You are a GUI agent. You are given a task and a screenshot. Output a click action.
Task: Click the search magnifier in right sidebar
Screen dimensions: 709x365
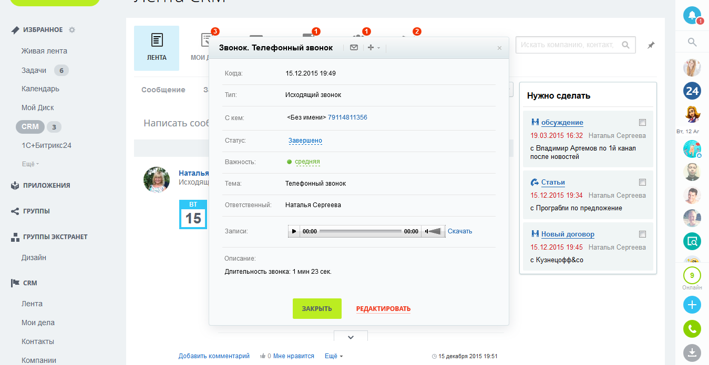pos(692,42)
